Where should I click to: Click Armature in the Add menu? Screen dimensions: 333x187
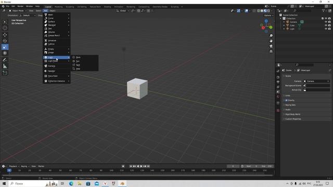(x=57, y=41)
